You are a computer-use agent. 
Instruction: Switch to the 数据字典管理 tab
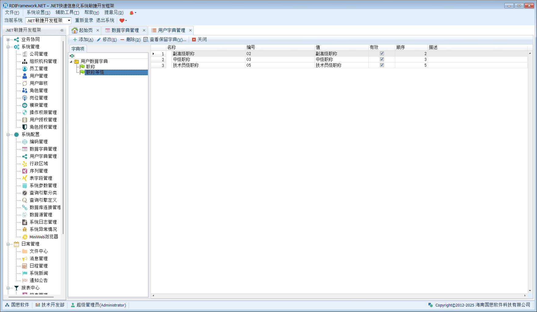pos(125,30)
